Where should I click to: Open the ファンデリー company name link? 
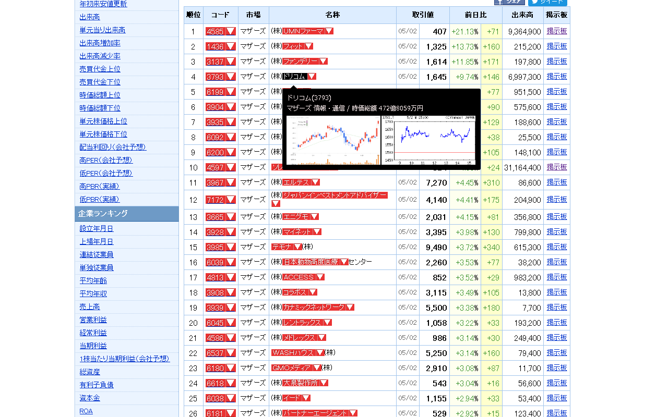tap(300, 62)
